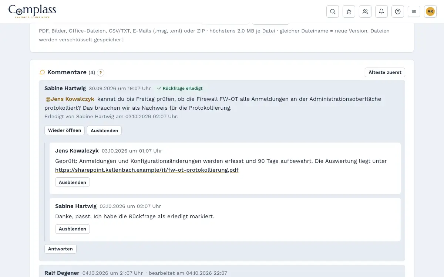Click 'Wieder öffnen' on Sabine Hartwig's comment
Screen dimensions: 444x277
tap(64, 130)
